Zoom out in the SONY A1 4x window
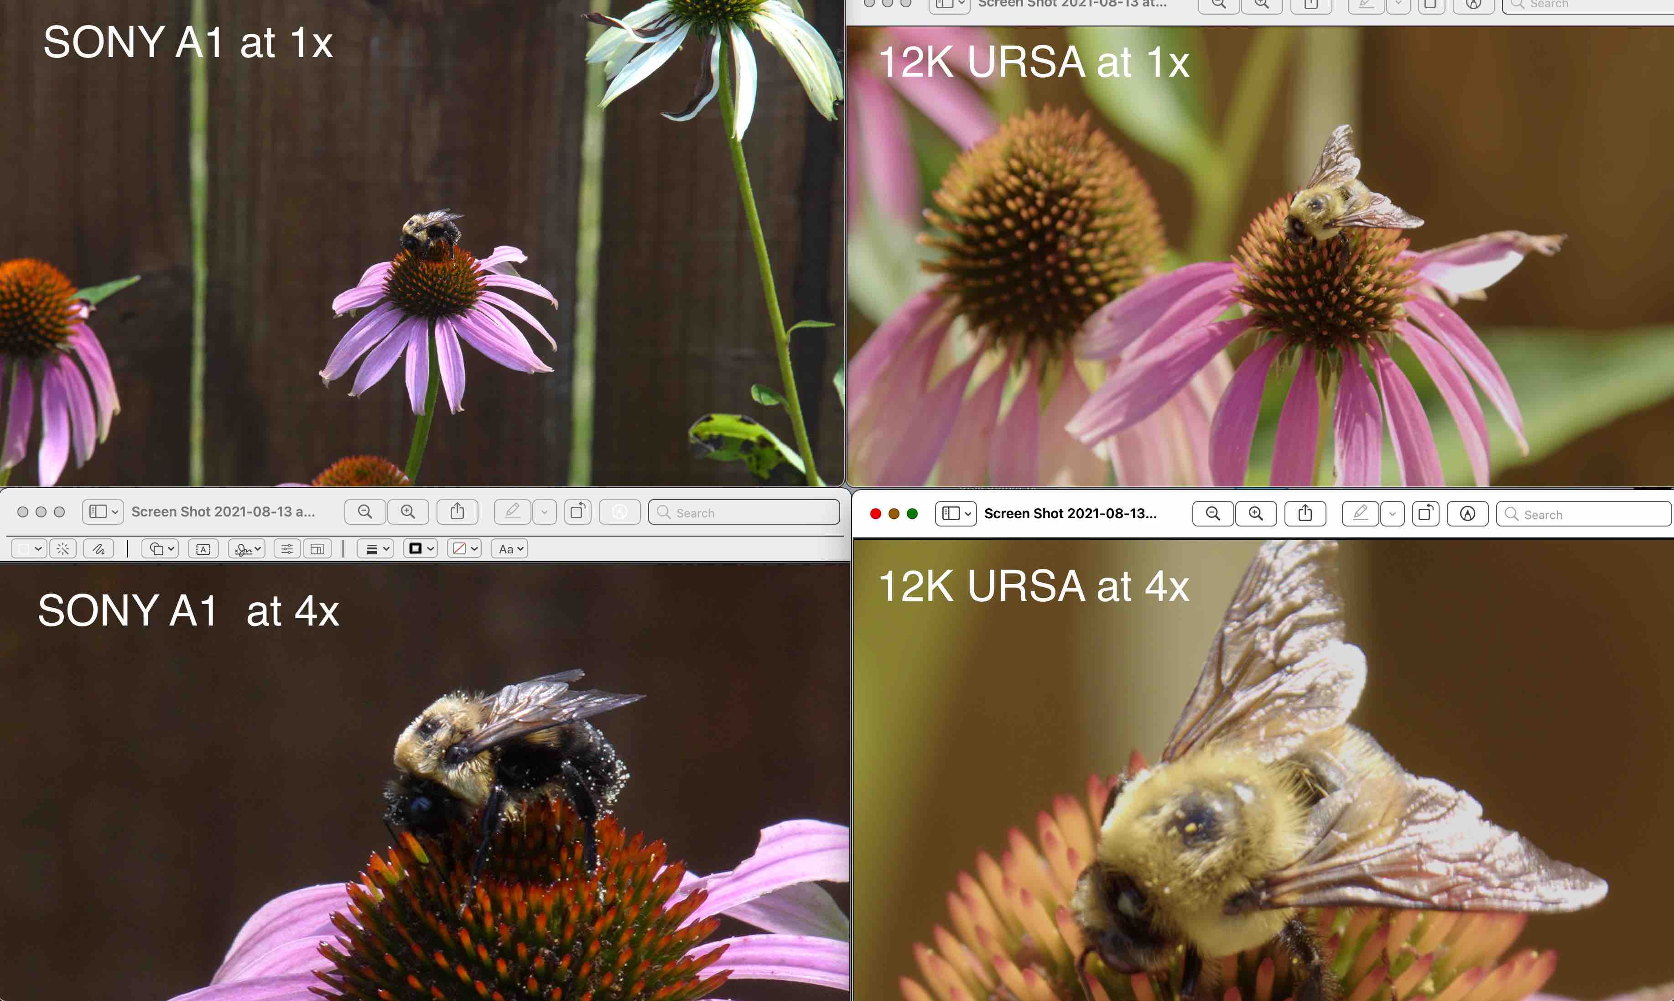This screenshot has height=1001, width=1674. point(365,512)
